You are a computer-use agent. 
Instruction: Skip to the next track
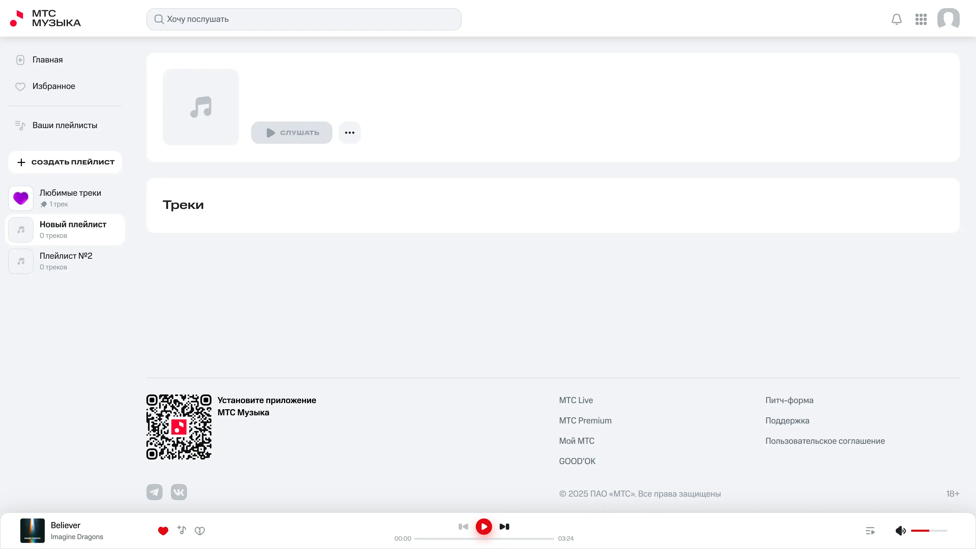pyautogui.click(x=504, y=526)
